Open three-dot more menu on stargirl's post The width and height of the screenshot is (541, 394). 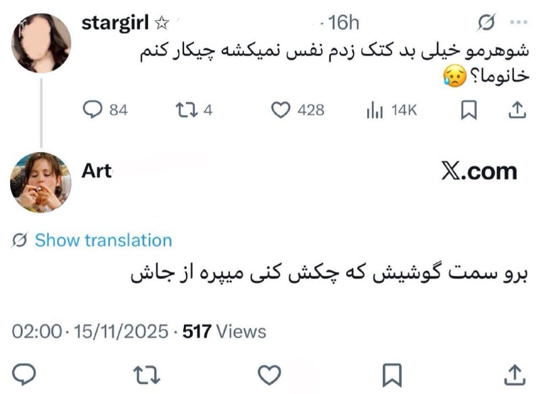[x=517, y=23]
